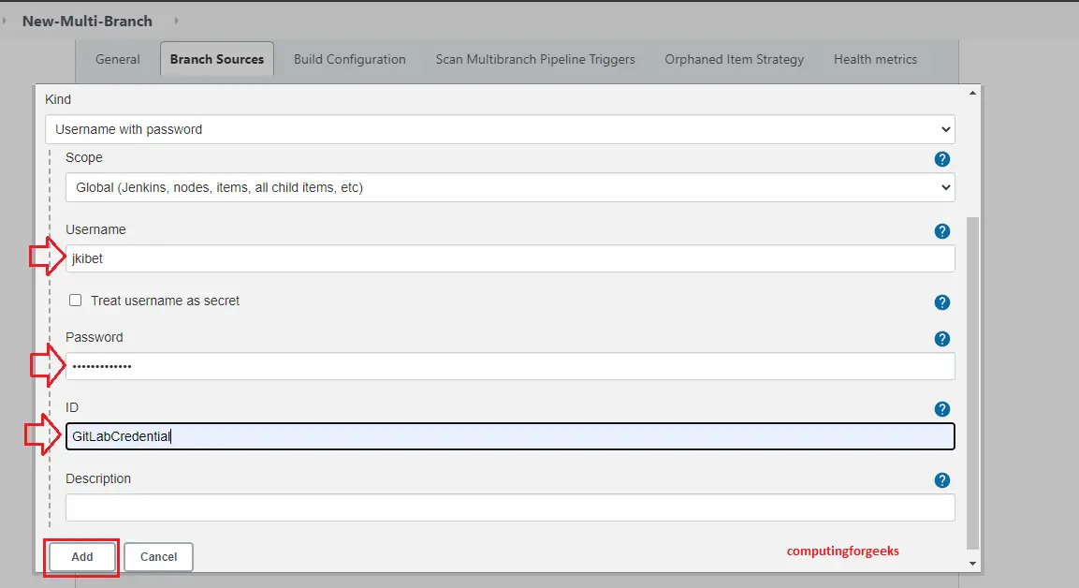Viewport: 1079px width, 588px height.
Task: Open help for the Description field
Action: 942,480
